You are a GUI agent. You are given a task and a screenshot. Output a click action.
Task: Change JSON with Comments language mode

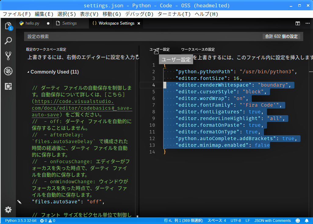(x=272, y=221)
